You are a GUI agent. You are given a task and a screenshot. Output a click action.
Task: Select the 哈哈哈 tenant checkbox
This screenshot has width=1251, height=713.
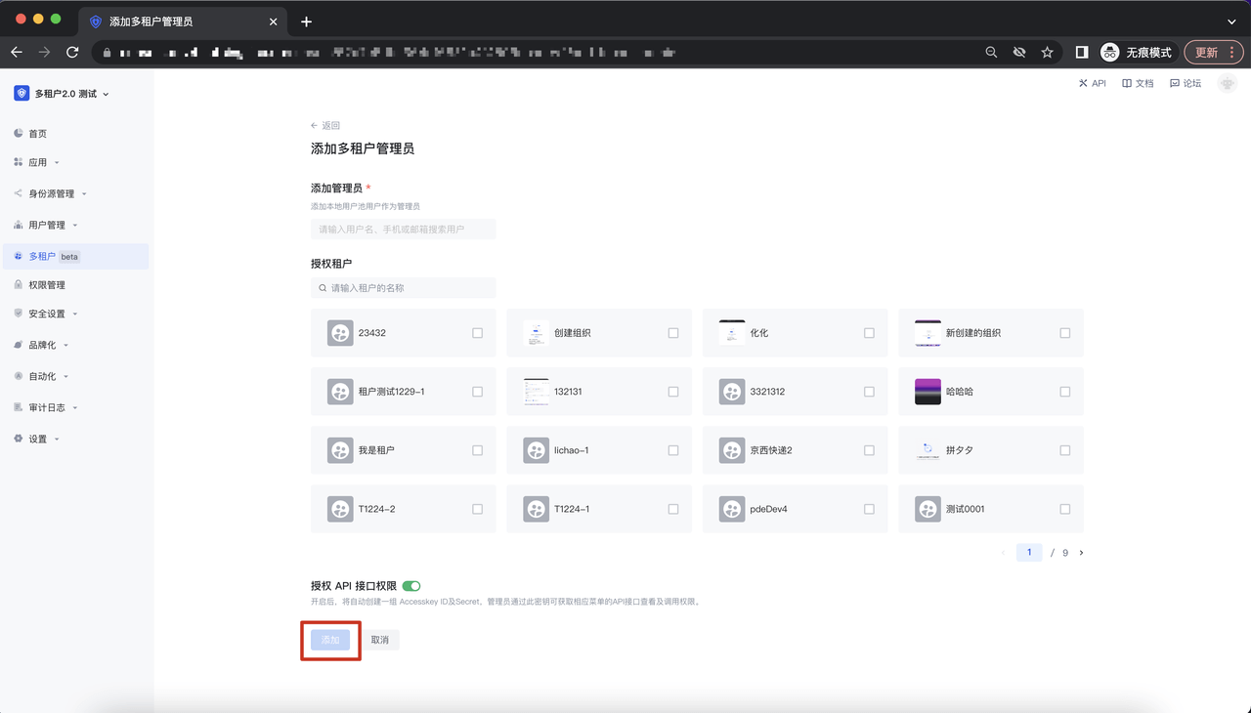point(1064,392)
